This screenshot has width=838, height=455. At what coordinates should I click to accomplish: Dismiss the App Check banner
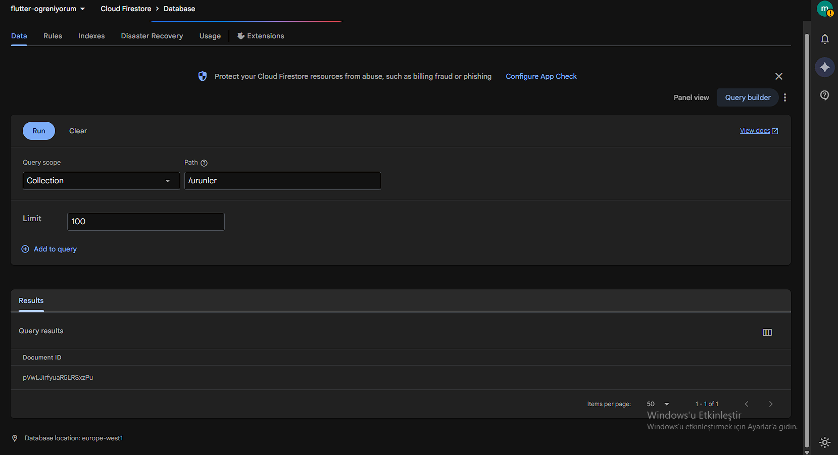(x=779, y=76)
